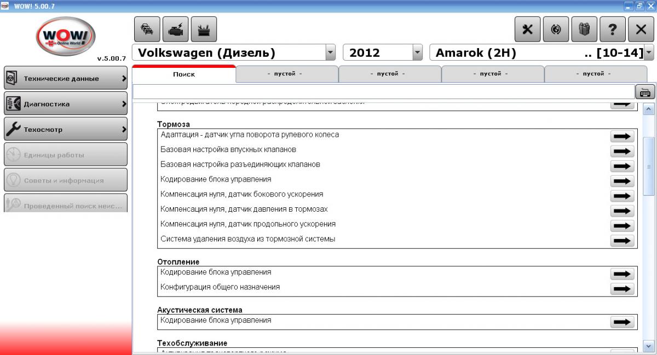Image resolution: width=657 pixels, height=355 pixels.
Task: Click the scrollbar down arrow
Action: pyautogui.click(x=649, y=346)
